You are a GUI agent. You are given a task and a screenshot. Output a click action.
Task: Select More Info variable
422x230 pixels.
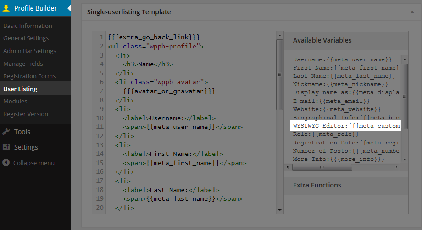[339, 159]
